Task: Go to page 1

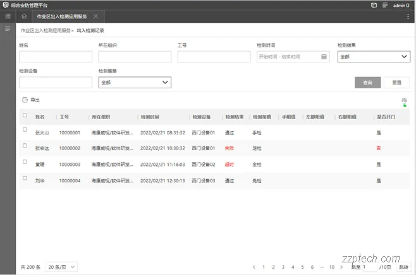Action: click(264, 267)
